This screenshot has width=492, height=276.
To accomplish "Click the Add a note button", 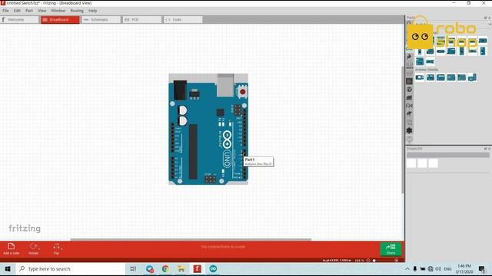I will click(12, 248).
